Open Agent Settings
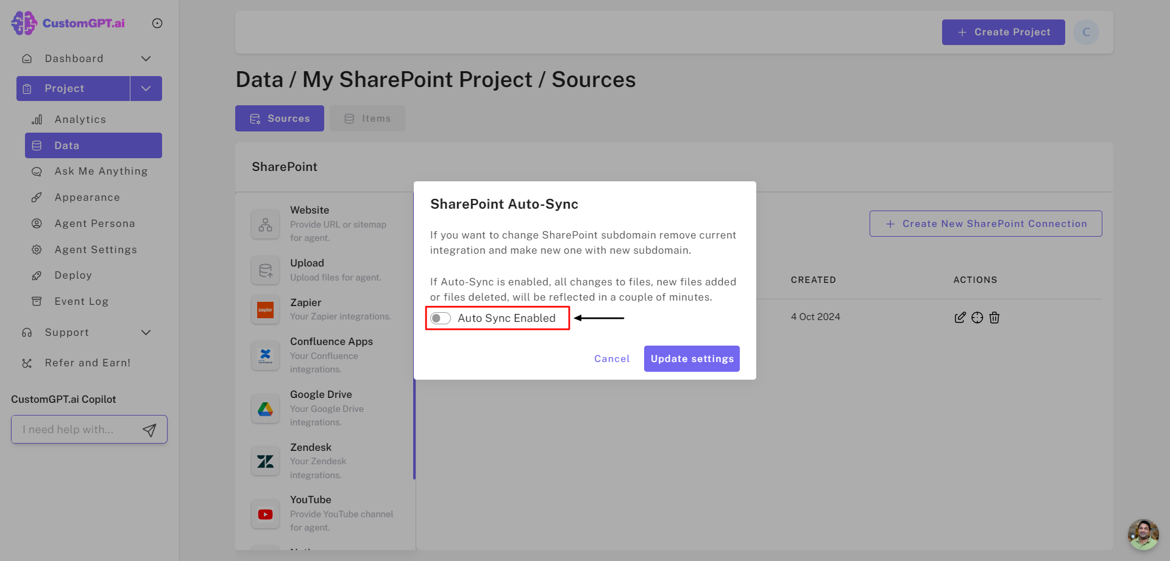This screenshot has height=561, width=1170. 96,249
